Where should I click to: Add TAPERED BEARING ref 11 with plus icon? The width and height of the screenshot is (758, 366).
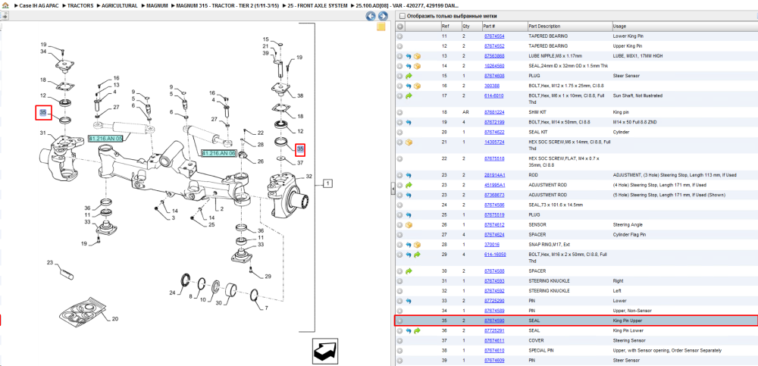pos(399,36)
